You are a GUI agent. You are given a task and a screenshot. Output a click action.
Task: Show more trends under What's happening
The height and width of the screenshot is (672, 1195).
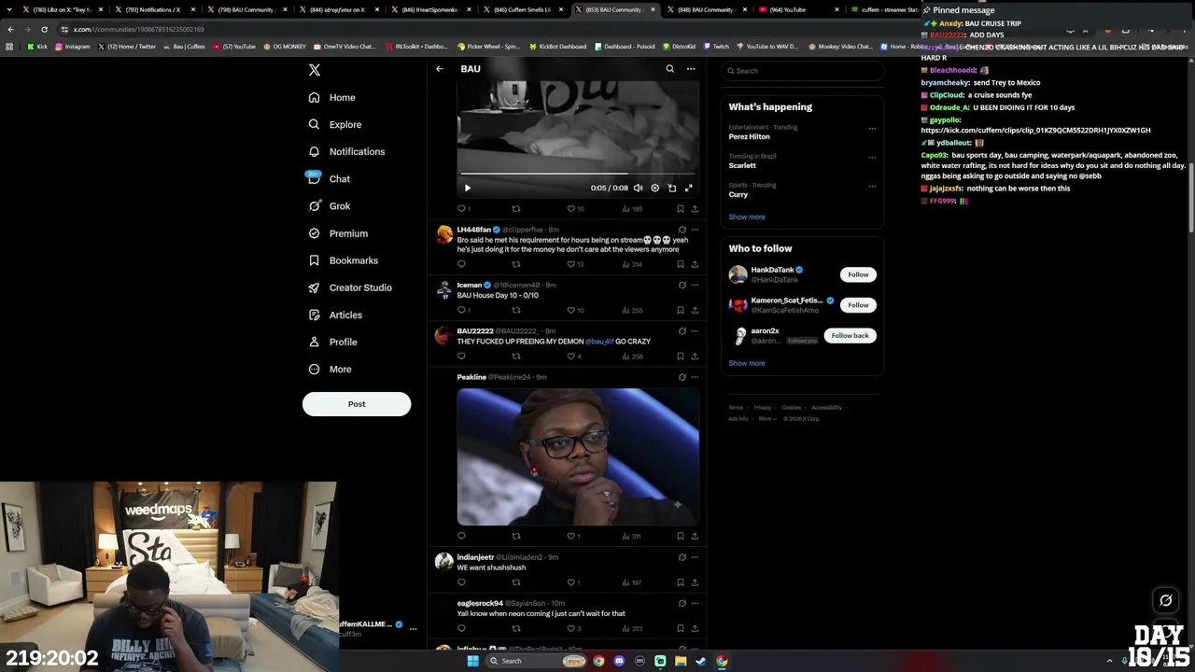747,217
